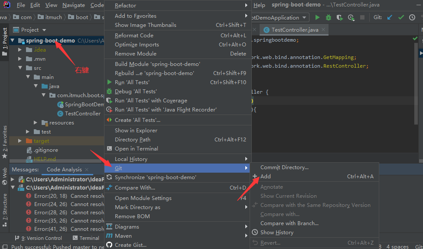Click Show History in Git submenu
Viewport: 423px width, 249px height.
314,233
